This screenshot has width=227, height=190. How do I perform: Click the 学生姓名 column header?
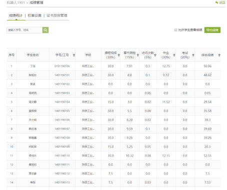point(32,55)
